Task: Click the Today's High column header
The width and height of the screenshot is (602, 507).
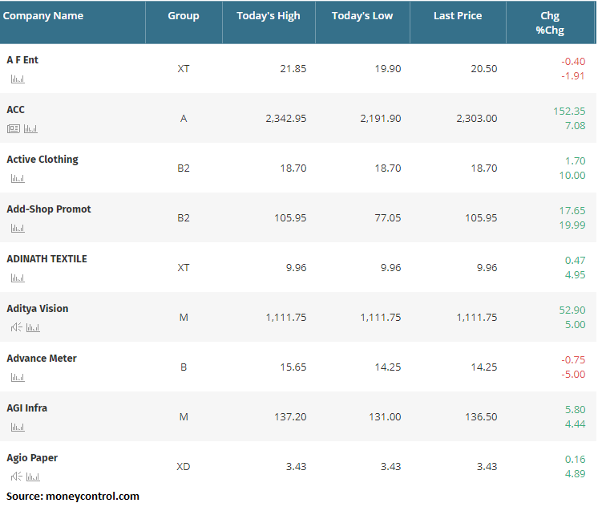Action: 269,16
